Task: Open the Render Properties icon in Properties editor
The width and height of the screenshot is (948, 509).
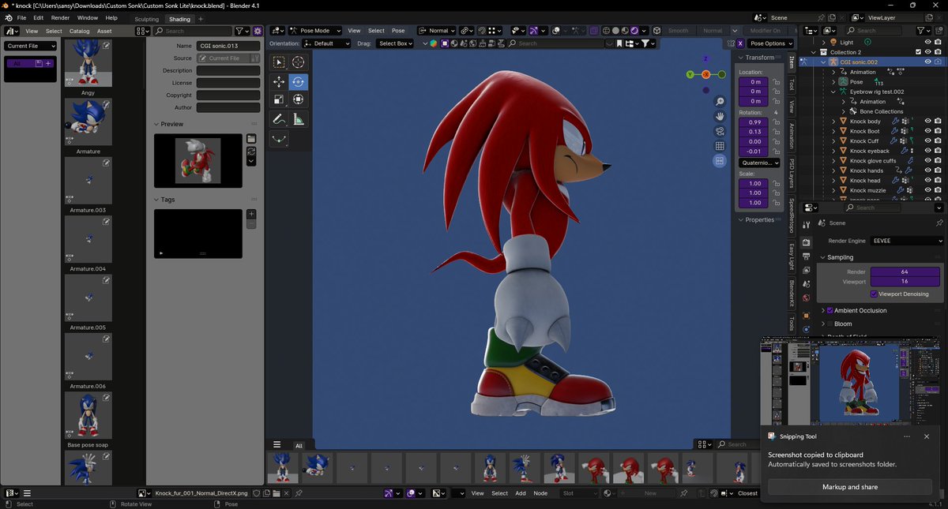Action: tap(807, 242)
